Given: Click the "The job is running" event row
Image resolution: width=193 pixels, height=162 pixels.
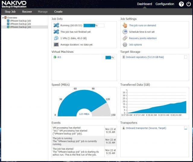Looking at the screenshot, I should pos(84,141).
